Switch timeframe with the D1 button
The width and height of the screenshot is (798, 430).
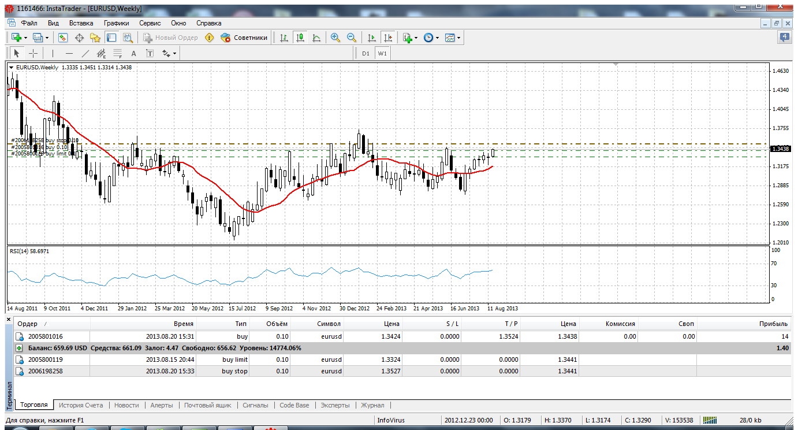click(366, 53)
